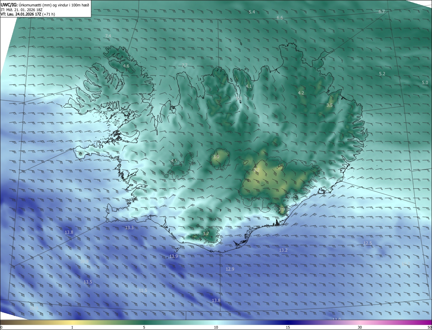Click the 5.0 value label
Screen dimensions: 432x330
coord(425,82)
